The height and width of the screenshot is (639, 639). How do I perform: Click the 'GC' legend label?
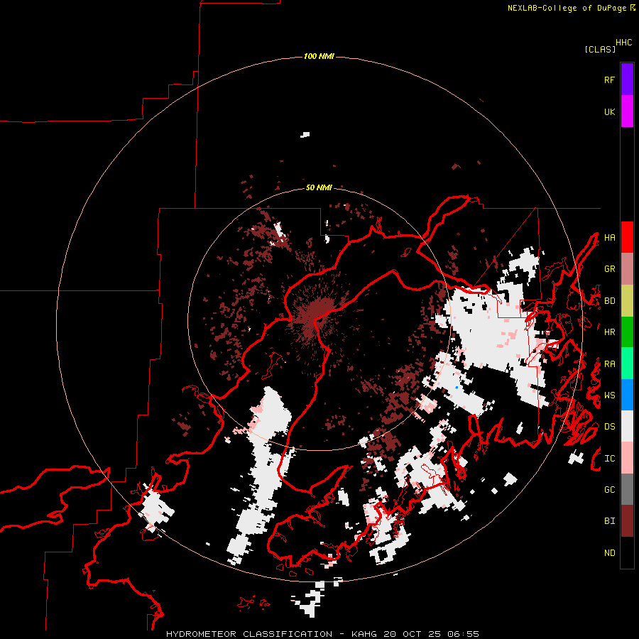609,490
